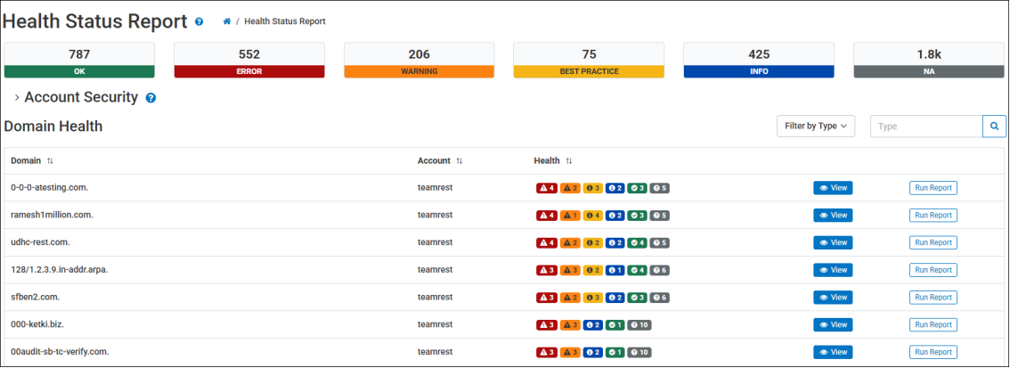Click orange warning badge for ramesh1million.com
The image size is (1010, 368).
(x=570, y=216)
